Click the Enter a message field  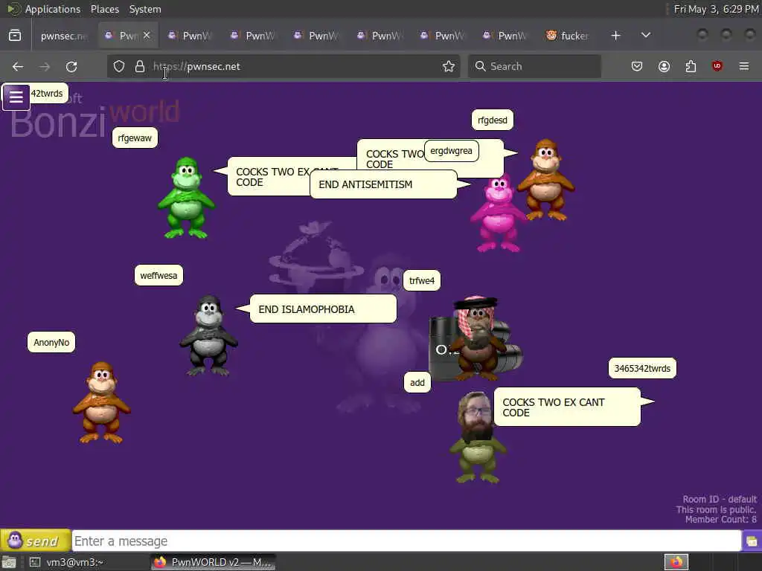tap(406, 541)
